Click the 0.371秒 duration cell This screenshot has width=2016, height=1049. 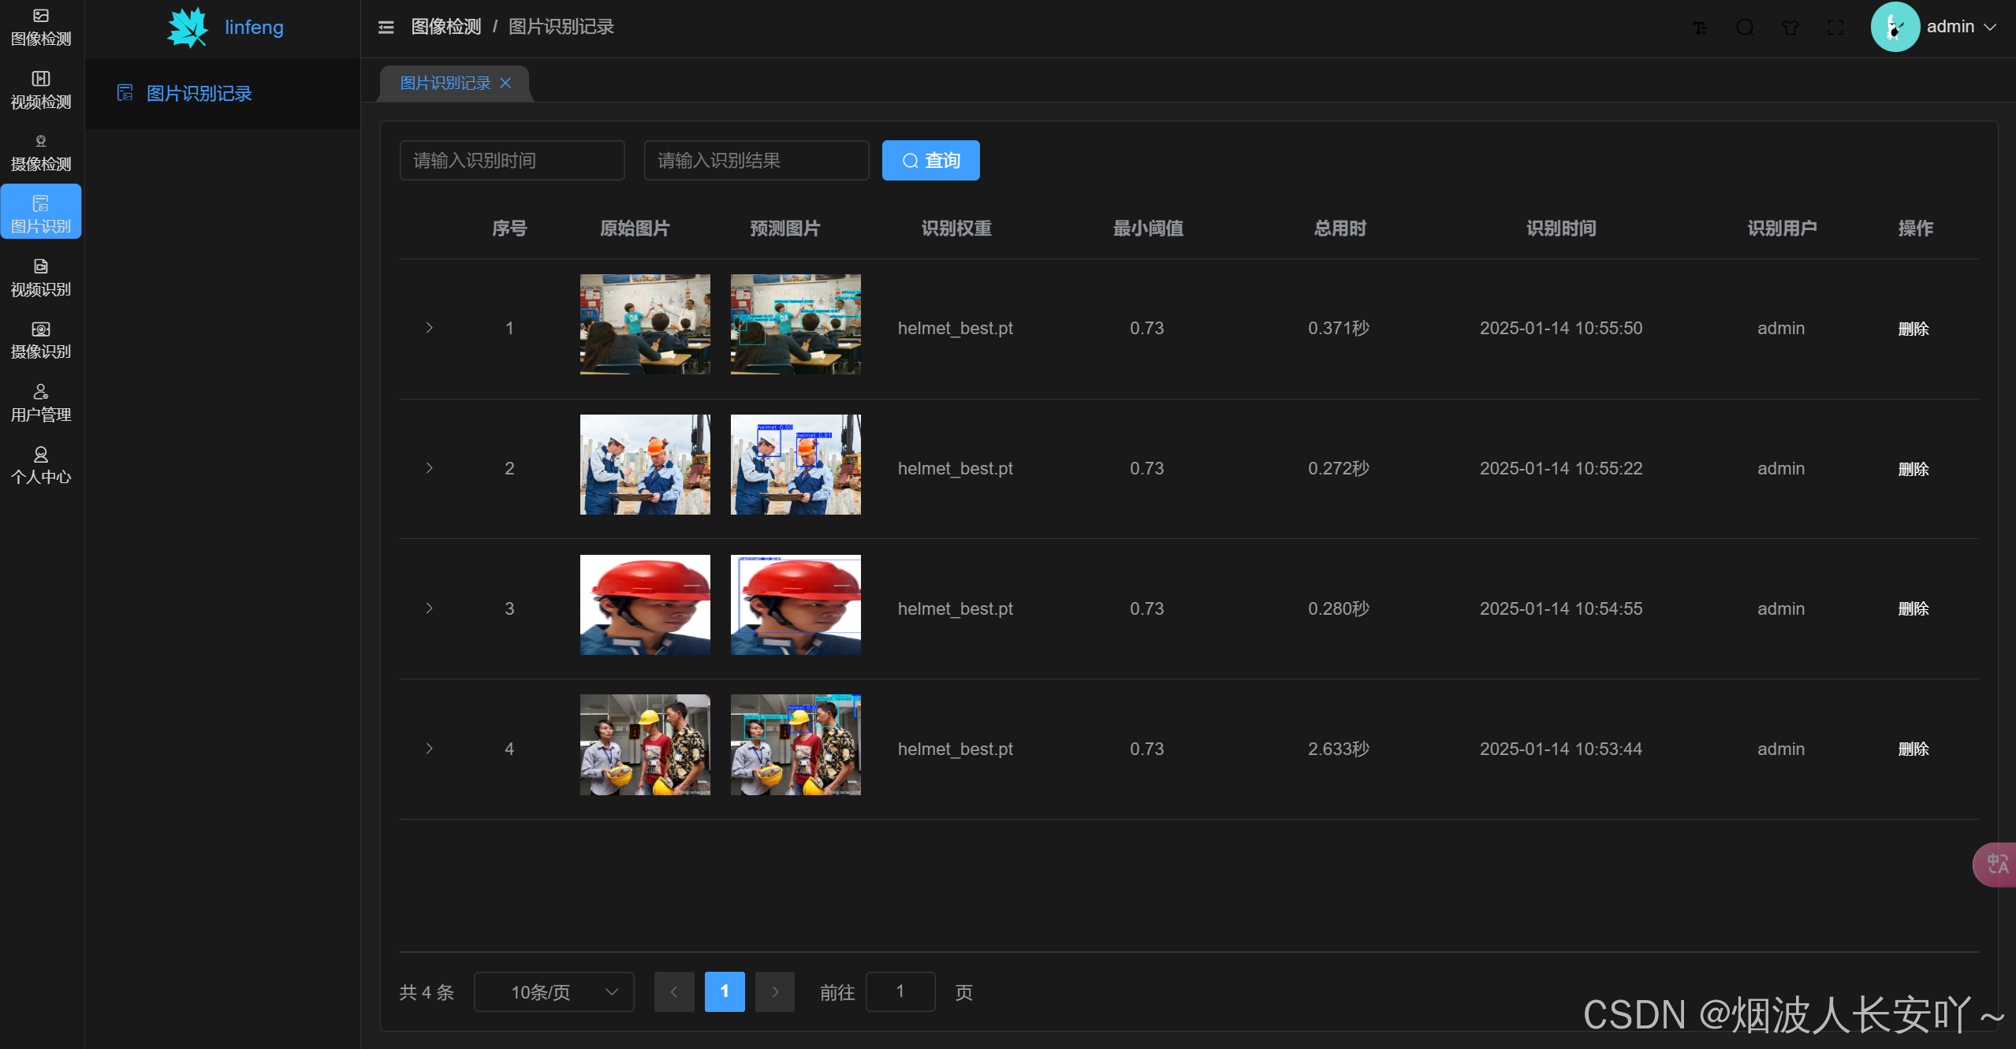click(1339, 328)
